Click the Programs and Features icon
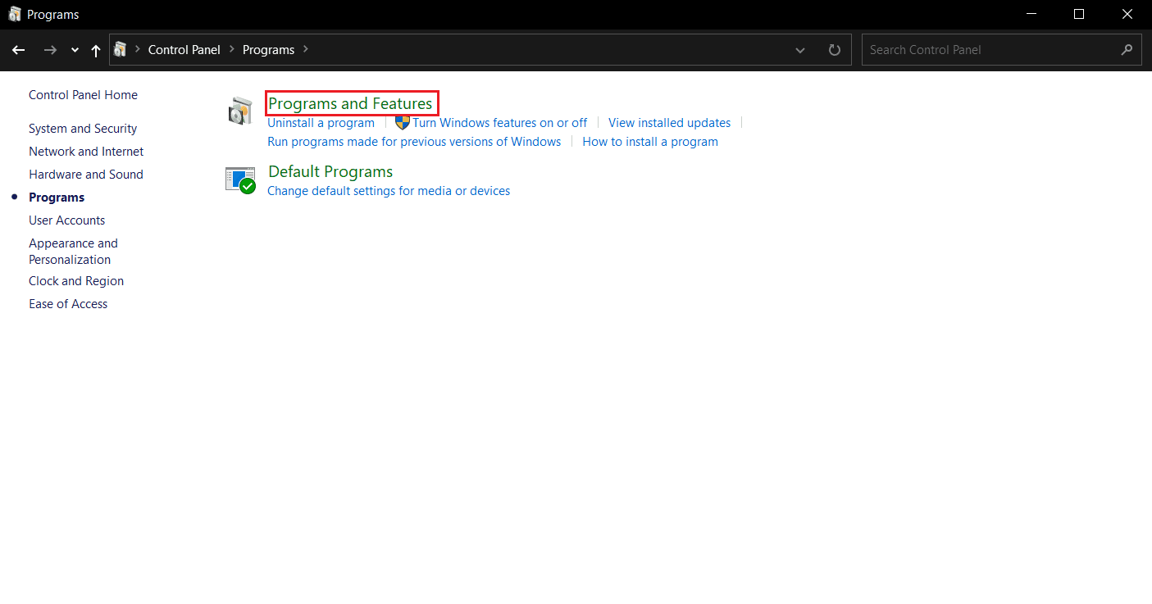Image resolution: width=1152 pixels, height=604 pixels. 239,110
